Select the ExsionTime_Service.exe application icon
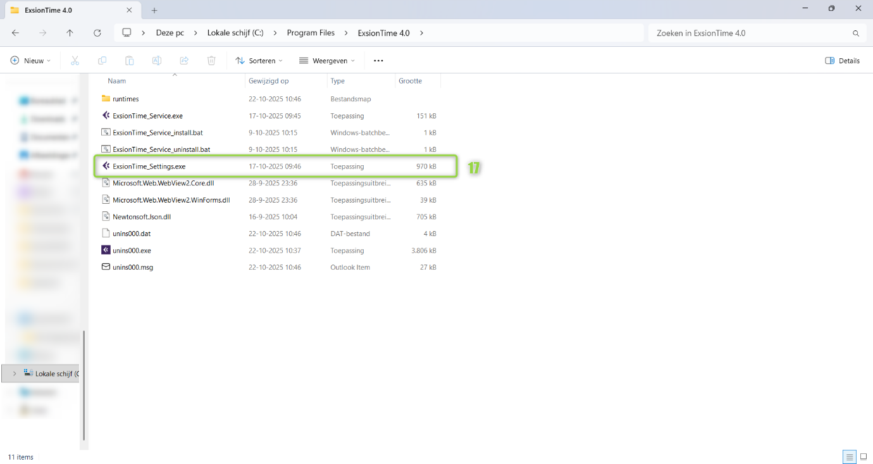The image size is (873, 464). pos(106,115)
